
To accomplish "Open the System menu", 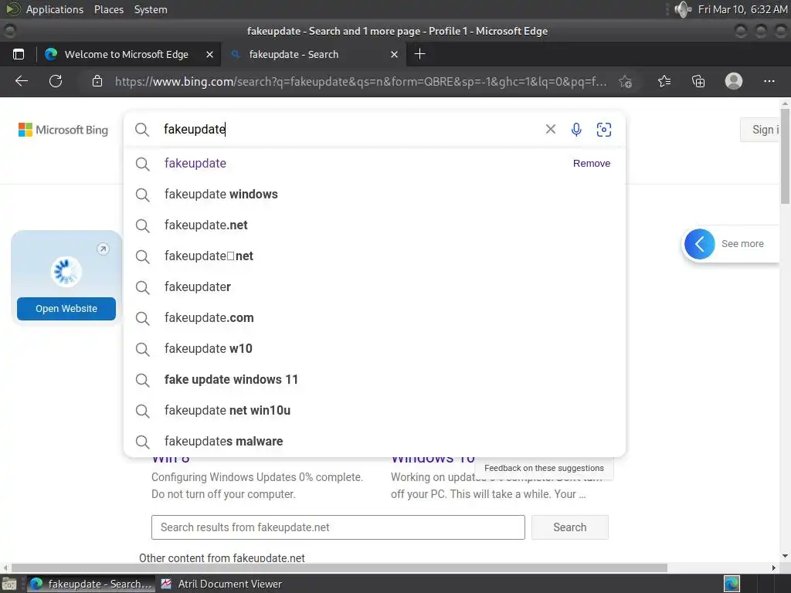I will [x=151, y=9].
